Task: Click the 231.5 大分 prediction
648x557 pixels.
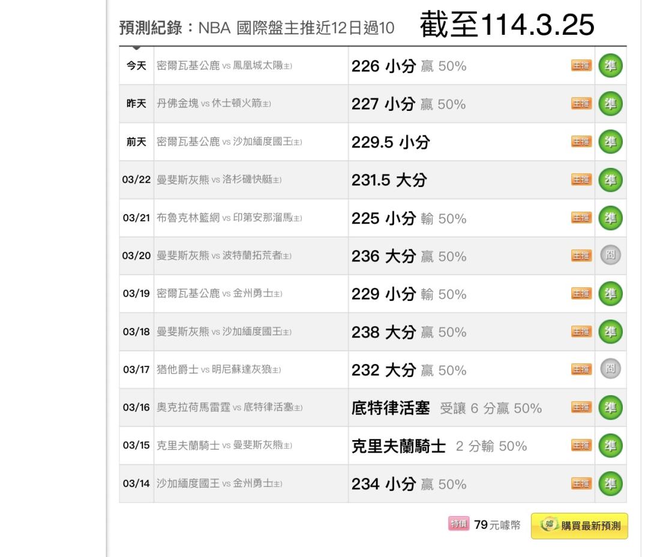Action: pos(389,180)
